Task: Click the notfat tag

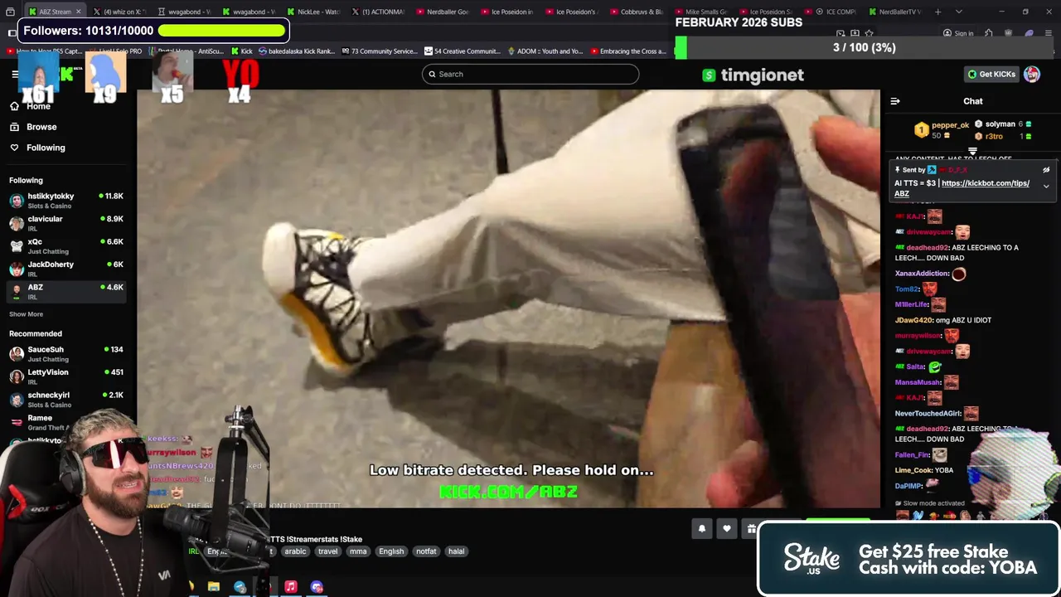Action: 426,551
